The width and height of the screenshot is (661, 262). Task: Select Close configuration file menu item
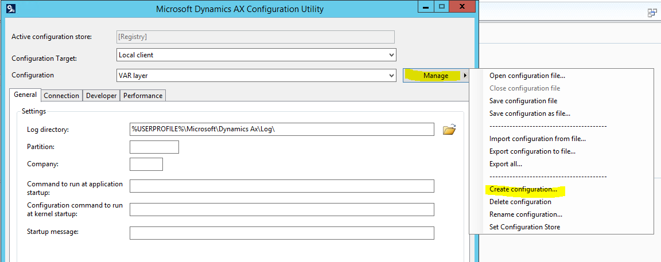click(x=524, y=88)
